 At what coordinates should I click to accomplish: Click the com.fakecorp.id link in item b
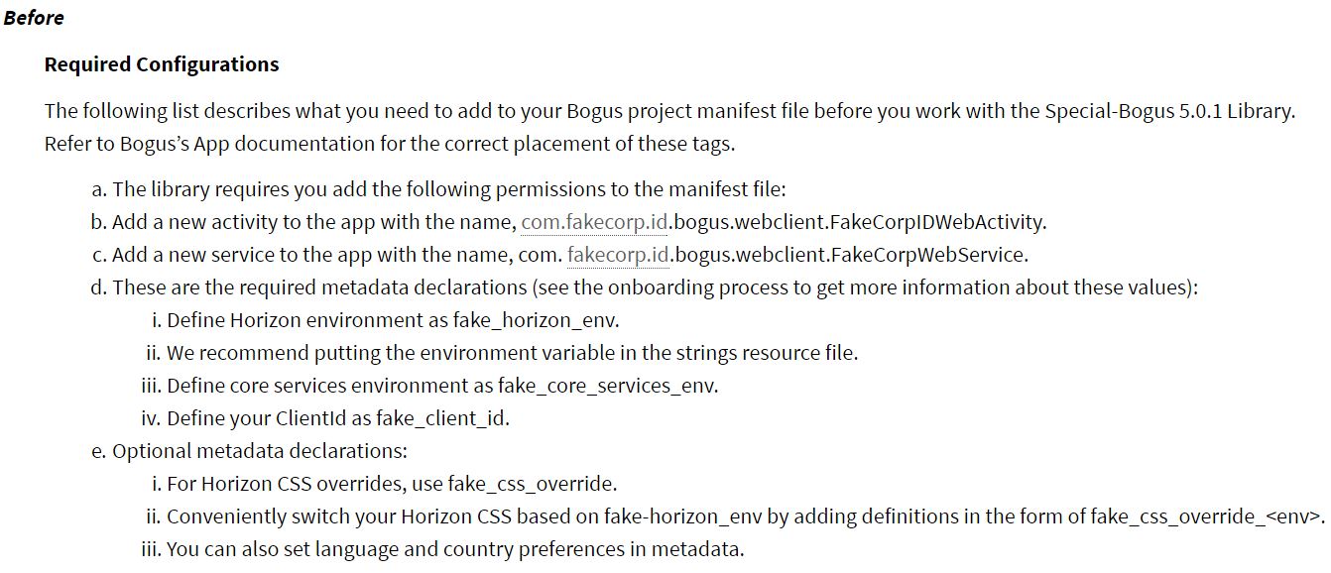coord(595,222)
